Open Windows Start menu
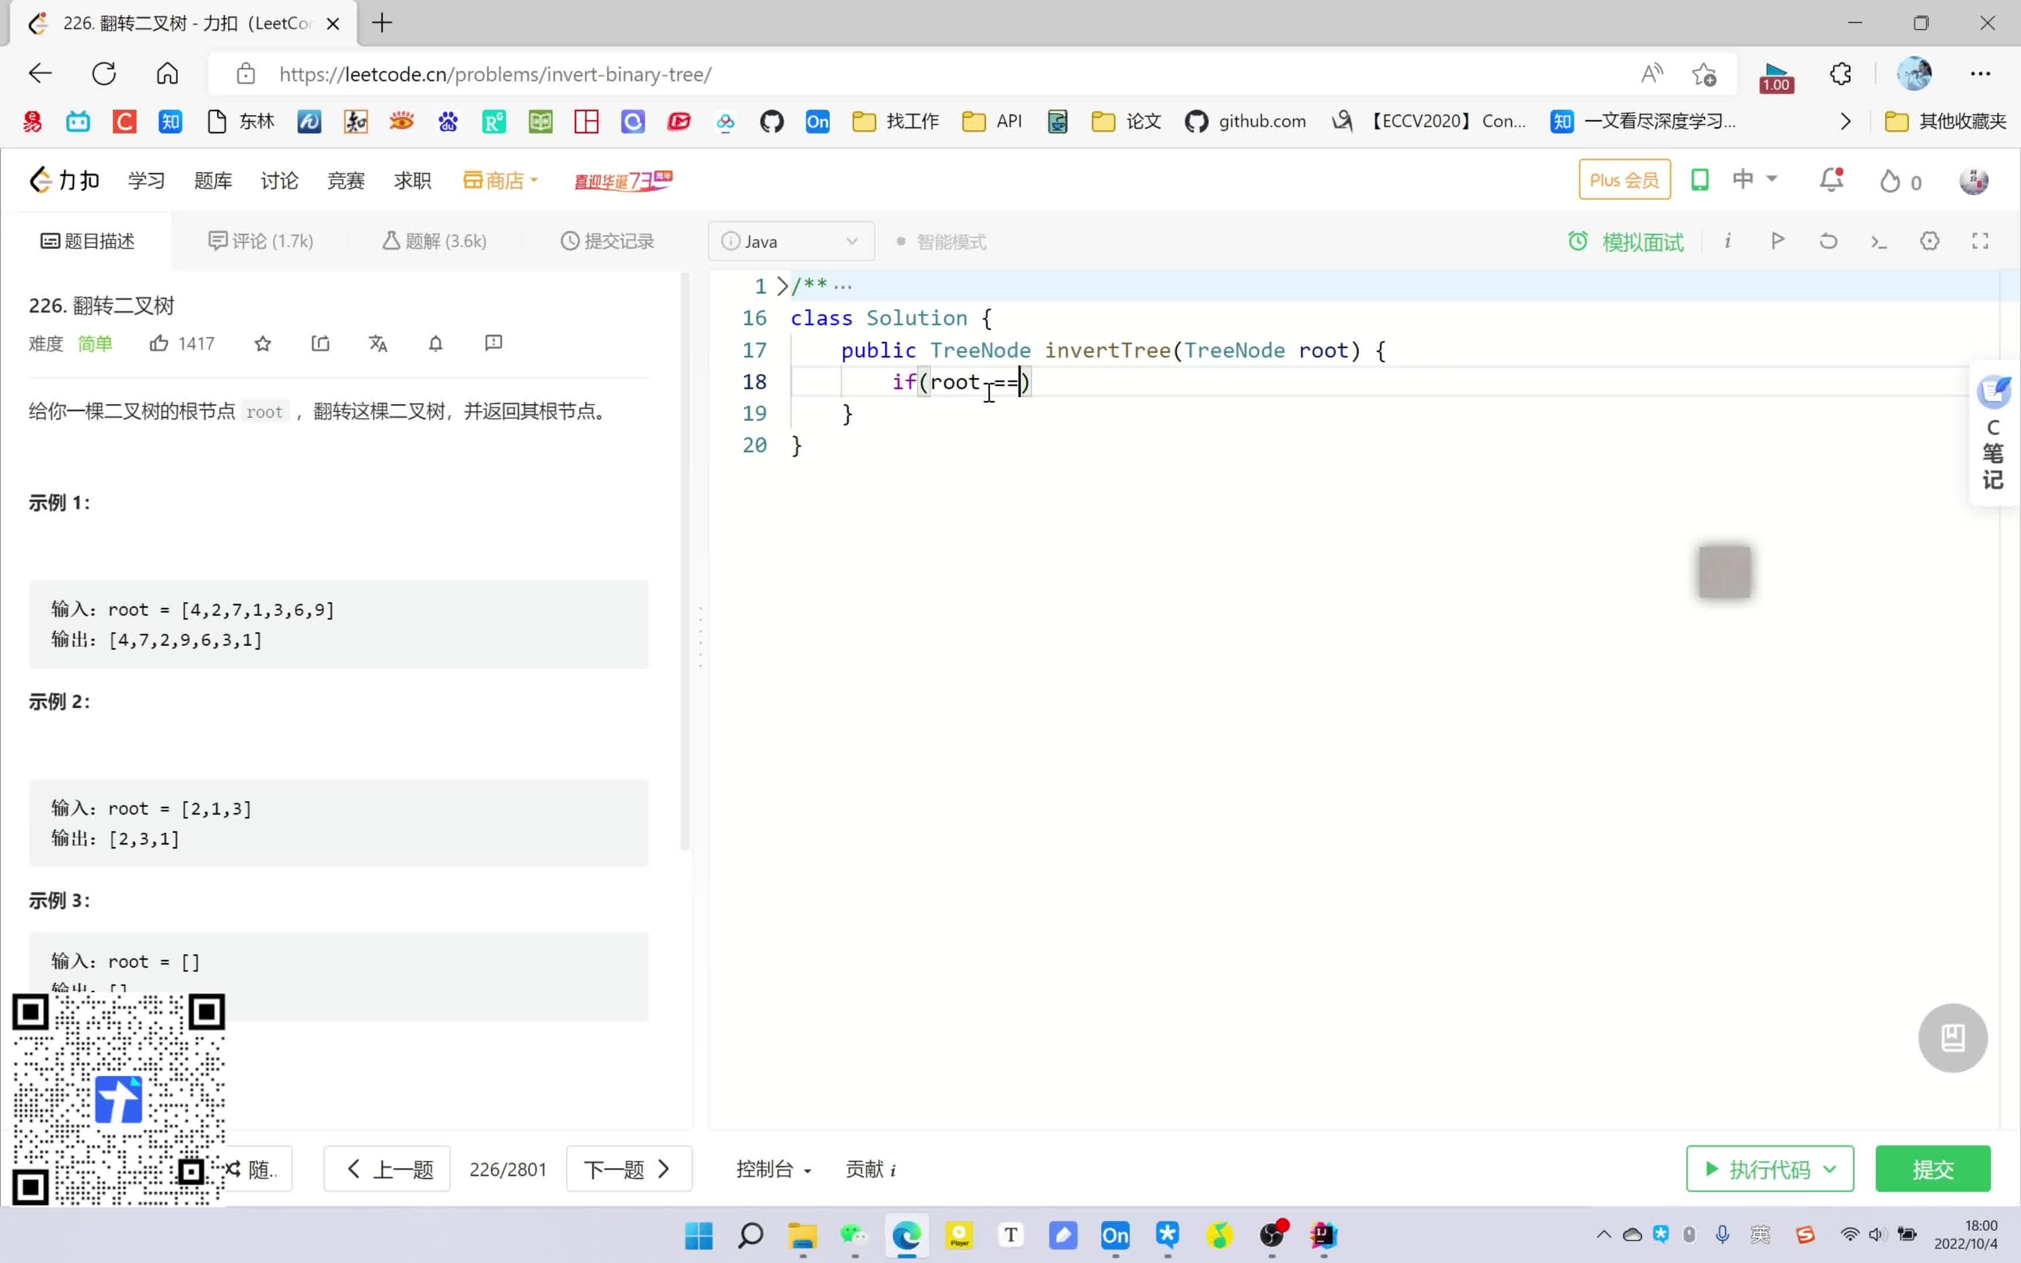 [x=699, y=1236]
